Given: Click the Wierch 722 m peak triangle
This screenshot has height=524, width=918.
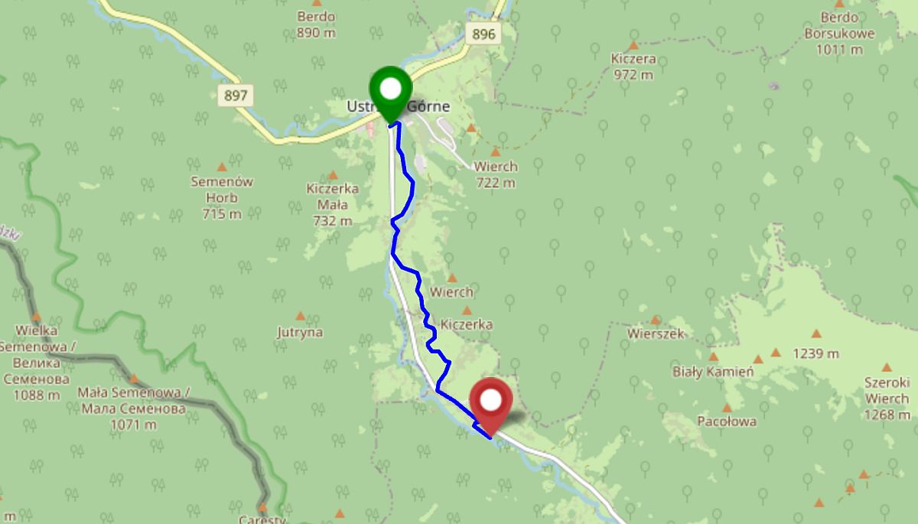Looking at the screenshot, I should (495, 152).
